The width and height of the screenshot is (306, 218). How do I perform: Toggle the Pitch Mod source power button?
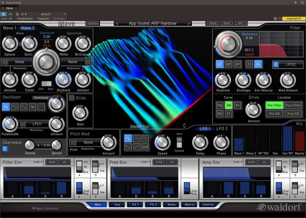(73, 142)
